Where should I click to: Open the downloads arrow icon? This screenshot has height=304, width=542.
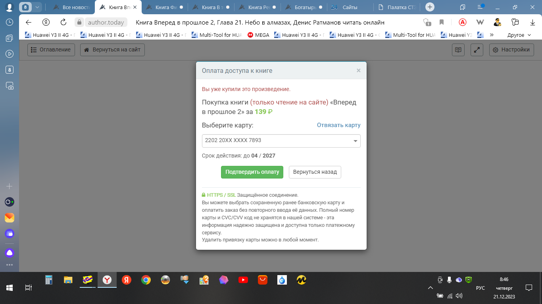(533, 22)
